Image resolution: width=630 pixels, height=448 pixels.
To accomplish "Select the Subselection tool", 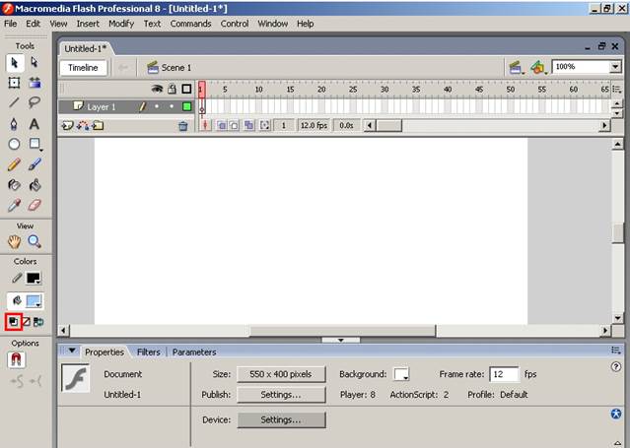I will pyautogui.click(x=35, y=63).
